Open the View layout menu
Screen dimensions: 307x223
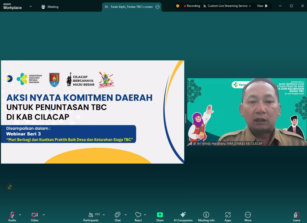262,6
